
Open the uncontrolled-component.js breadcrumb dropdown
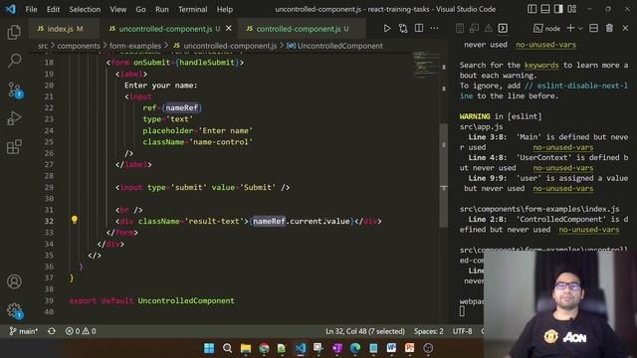pyautogui.click(x=225, y=46)
